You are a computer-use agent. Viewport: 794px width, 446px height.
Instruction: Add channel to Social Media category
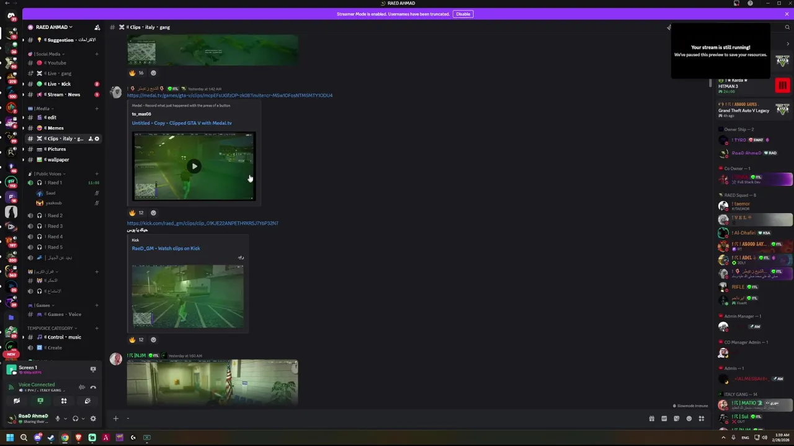click(97, 54)
